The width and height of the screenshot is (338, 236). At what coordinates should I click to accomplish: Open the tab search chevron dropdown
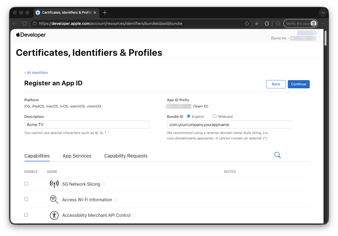click(x=323, y=13)
